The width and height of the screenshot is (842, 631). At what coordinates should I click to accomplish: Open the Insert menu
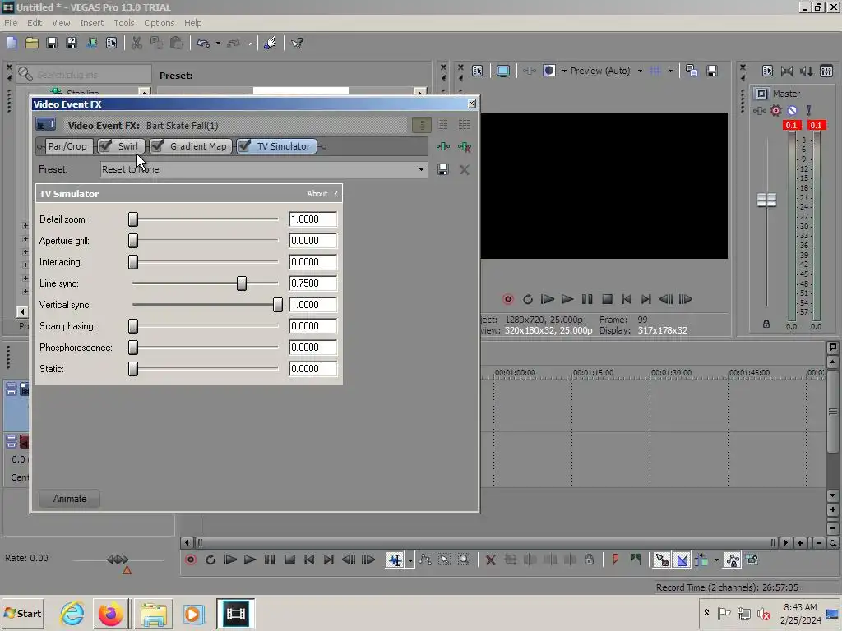coord(92,23)
